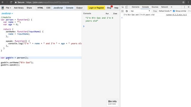Open the Help link
The width and height of the screenshot is (191, 107).
coord(116,8)
